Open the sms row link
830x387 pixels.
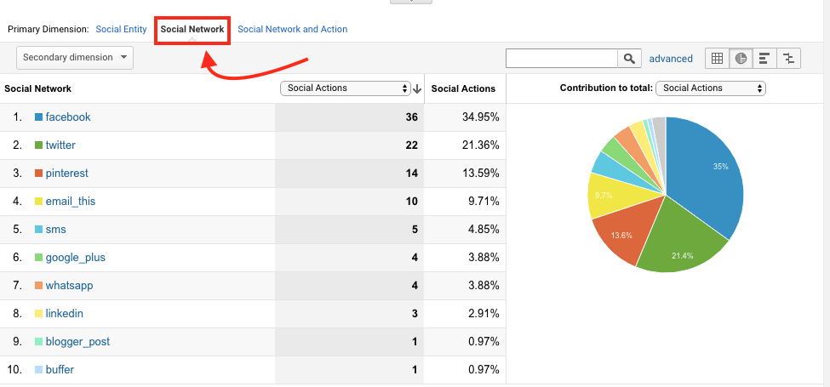[x=55, y=230]
